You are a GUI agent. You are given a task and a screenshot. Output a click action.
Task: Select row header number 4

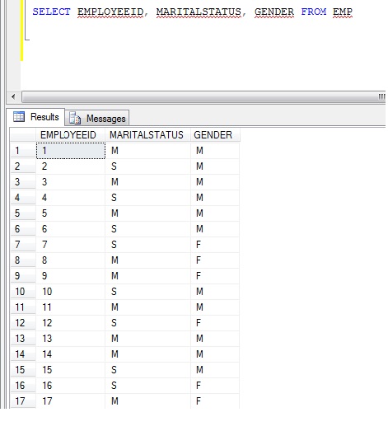(23, 198)
